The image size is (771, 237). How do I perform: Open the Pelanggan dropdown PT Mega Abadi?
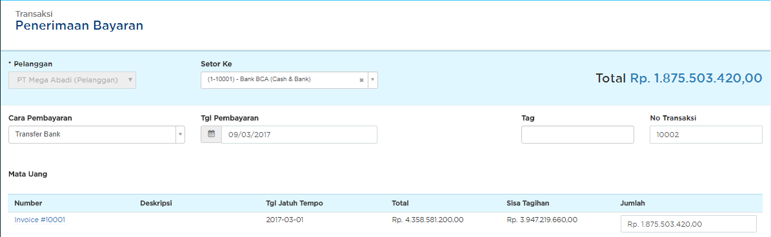click(72, 80)
